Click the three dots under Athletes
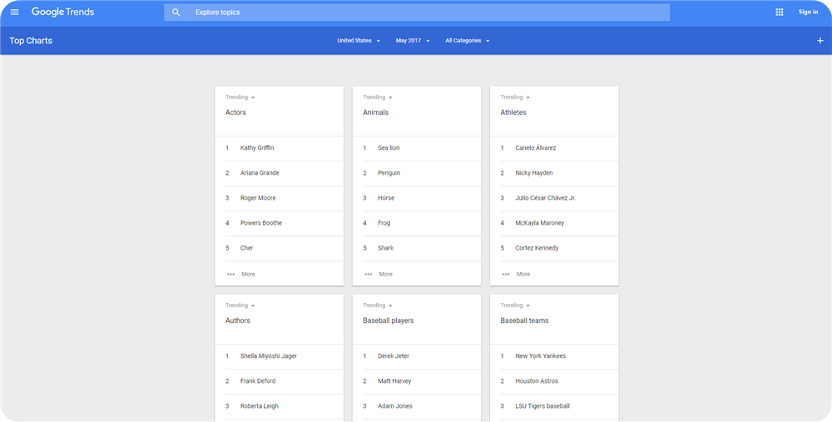832x422 pixels. 506,275
